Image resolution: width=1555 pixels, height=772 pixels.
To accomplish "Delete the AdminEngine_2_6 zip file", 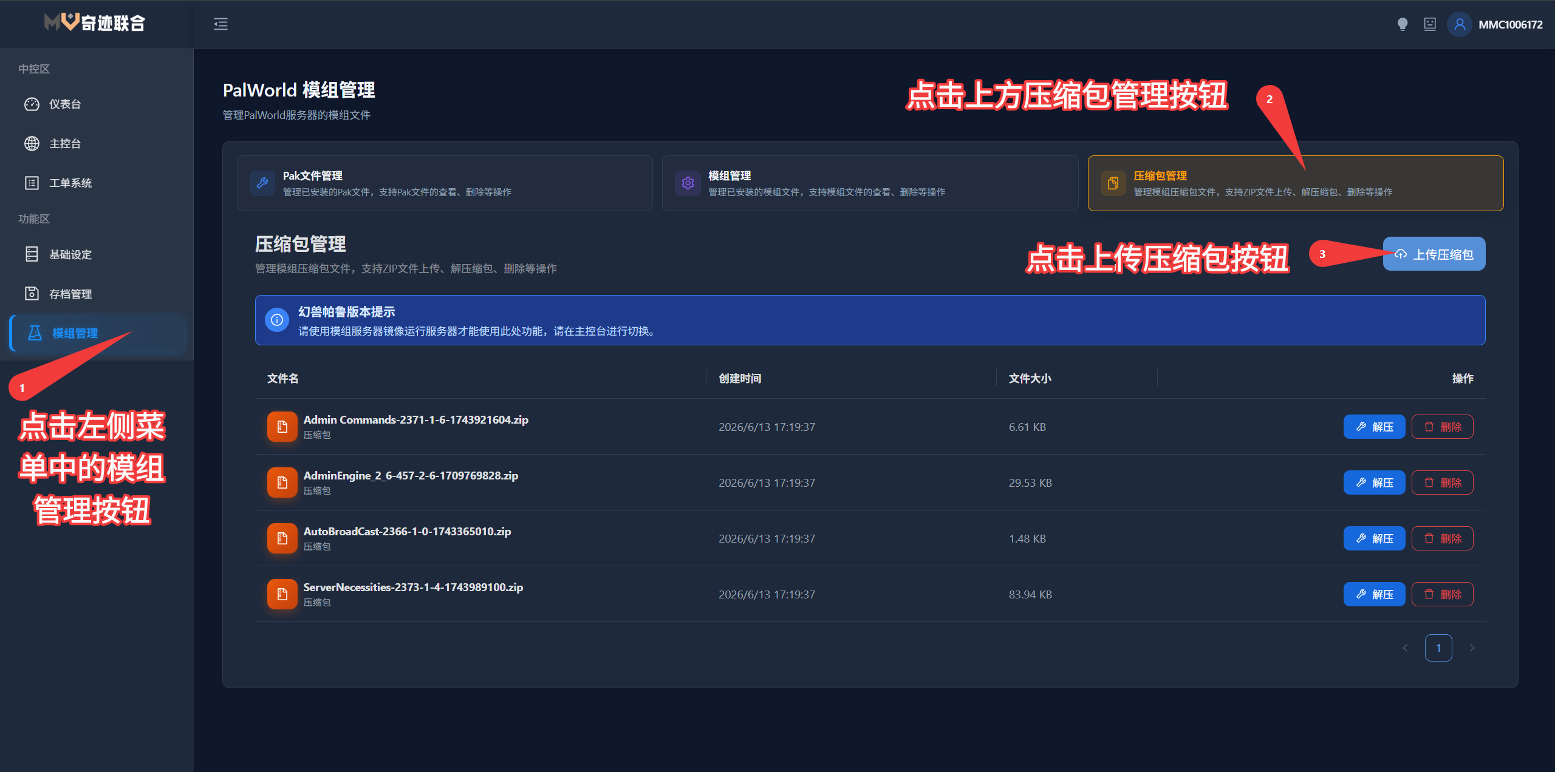I will [1442, 482].
